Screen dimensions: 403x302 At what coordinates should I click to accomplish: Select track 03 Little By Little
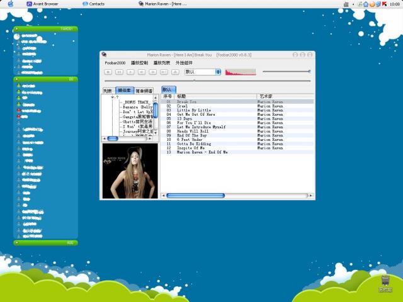point(237,110)
